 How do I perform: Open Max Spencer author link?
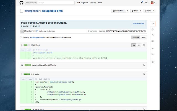click(x=30, y=31)
